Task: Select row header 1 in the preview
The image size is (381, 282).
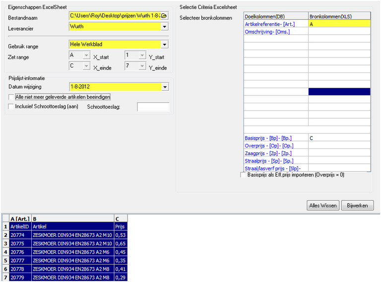Action: coord(5,226)
